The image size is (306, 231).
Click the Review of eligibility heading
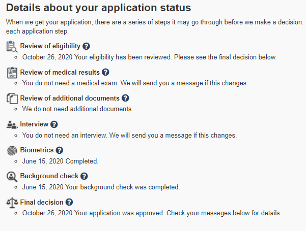point(49,47)
